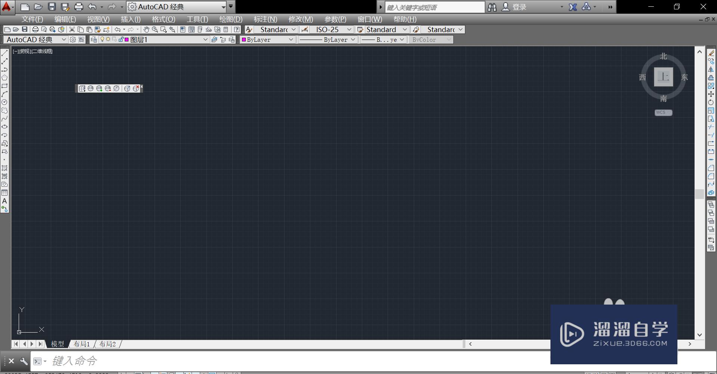The height and width of the screenshot is (374, 717).
Task: Click the keyword search field in title bar
Action: (435, 7)
